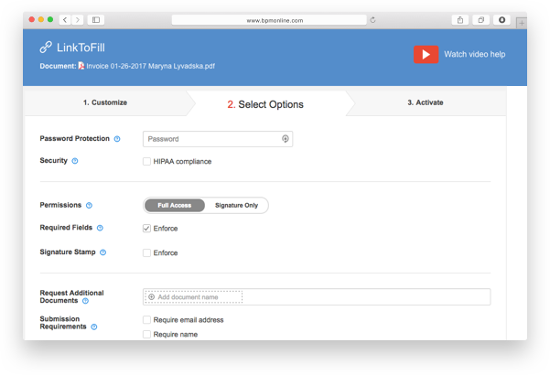This screenshot has width=550, height=375.
Task: Click the PDF icon next to the invoice name
Action: pos(81,66)
